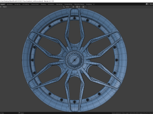
Task: Toggle proportional editing button
Action: click(84, 7)
